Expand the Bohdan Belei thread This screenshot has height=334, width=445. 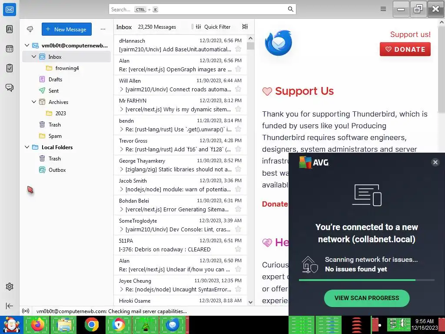122,210
